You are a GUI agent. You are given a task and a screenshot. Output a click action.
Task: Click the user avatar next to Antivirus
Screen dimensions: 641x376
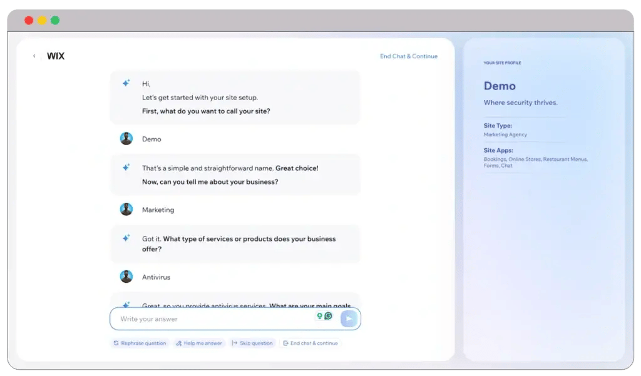(126, 277)
